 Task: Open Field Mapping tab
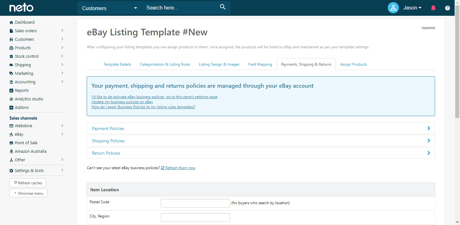[x=260, y=64]
